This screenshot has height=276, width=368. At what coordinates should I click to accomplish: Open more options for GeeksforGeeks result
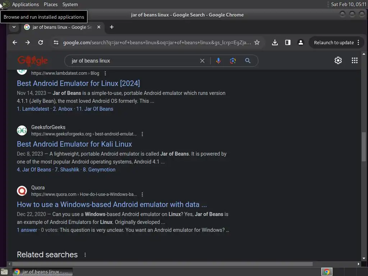coord(142,134)
